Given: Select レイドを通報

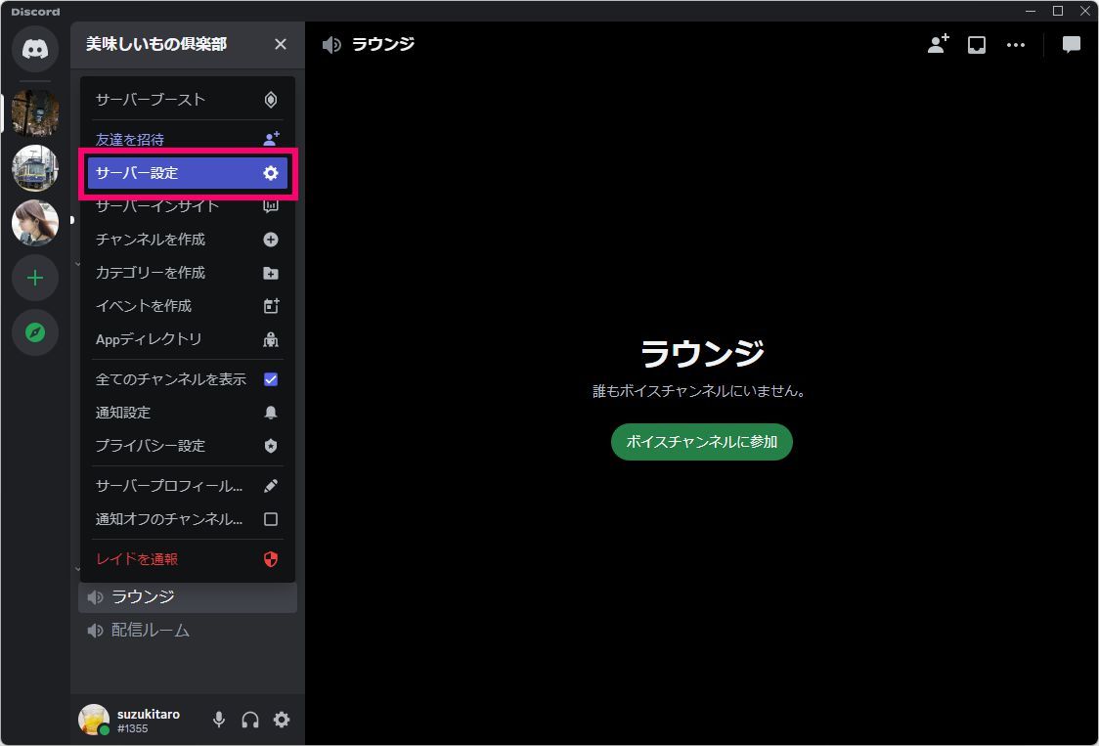Looking at the screenshot, I should 187,559.
